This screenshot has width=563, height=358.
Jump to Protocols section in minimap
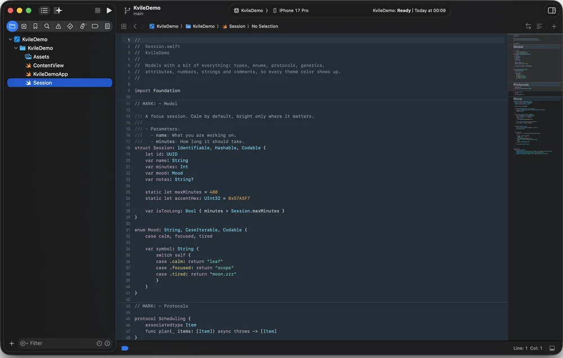point(521,85)
